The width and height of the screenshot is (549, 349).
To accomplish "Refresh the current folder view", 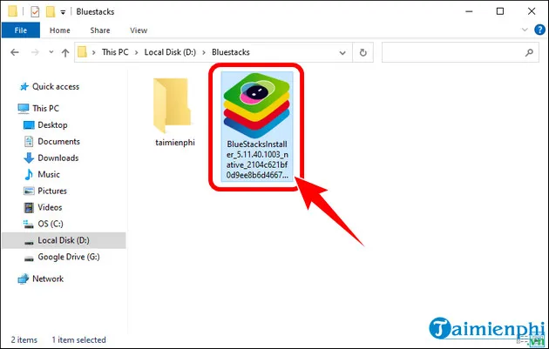I will click(363, 52).
